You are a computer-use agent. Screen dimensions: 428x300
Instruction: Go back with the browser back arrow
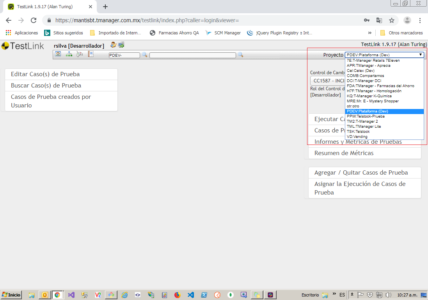9,20
